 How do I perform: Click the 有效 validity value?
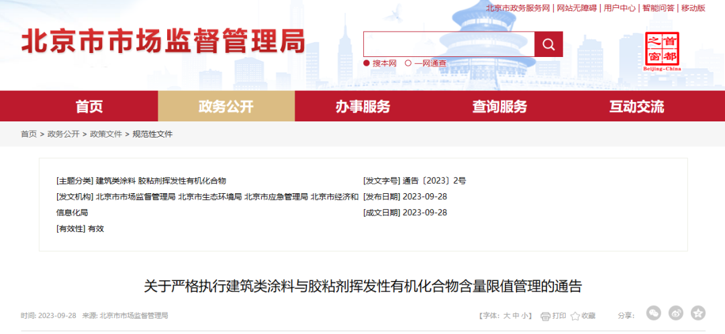96,229
